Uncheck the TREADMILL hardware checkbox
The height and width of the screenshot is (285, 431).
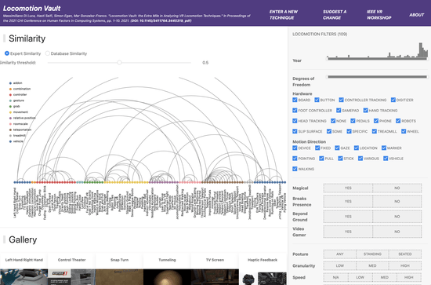click(x=375, y=131)
